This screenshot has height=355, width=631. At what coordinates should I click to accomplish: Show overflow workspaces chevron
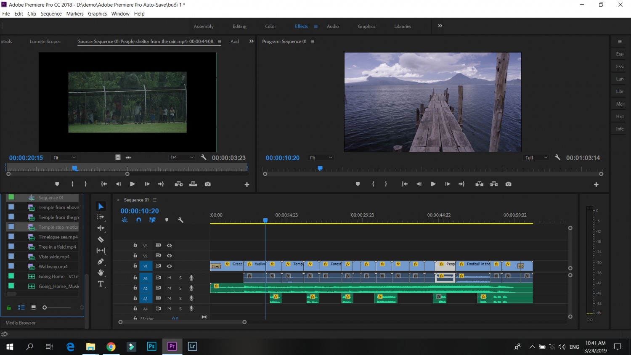[x=440, y=26]
